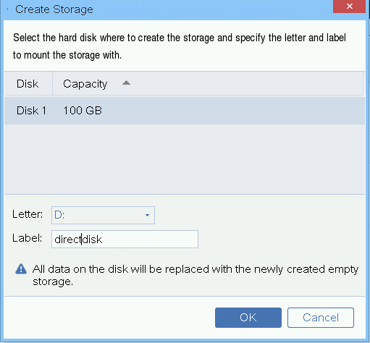
Task: Click the Label text field
Action: 125,239
